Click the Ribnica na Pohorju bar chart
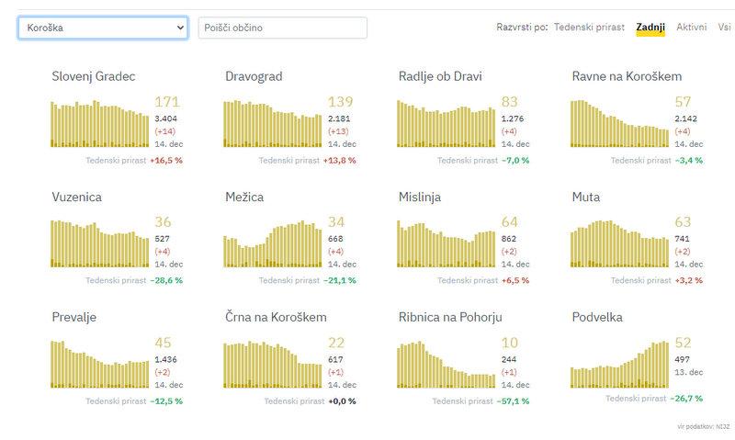The width and height of the screenshot is (735, 440). [x=447, y=365]
